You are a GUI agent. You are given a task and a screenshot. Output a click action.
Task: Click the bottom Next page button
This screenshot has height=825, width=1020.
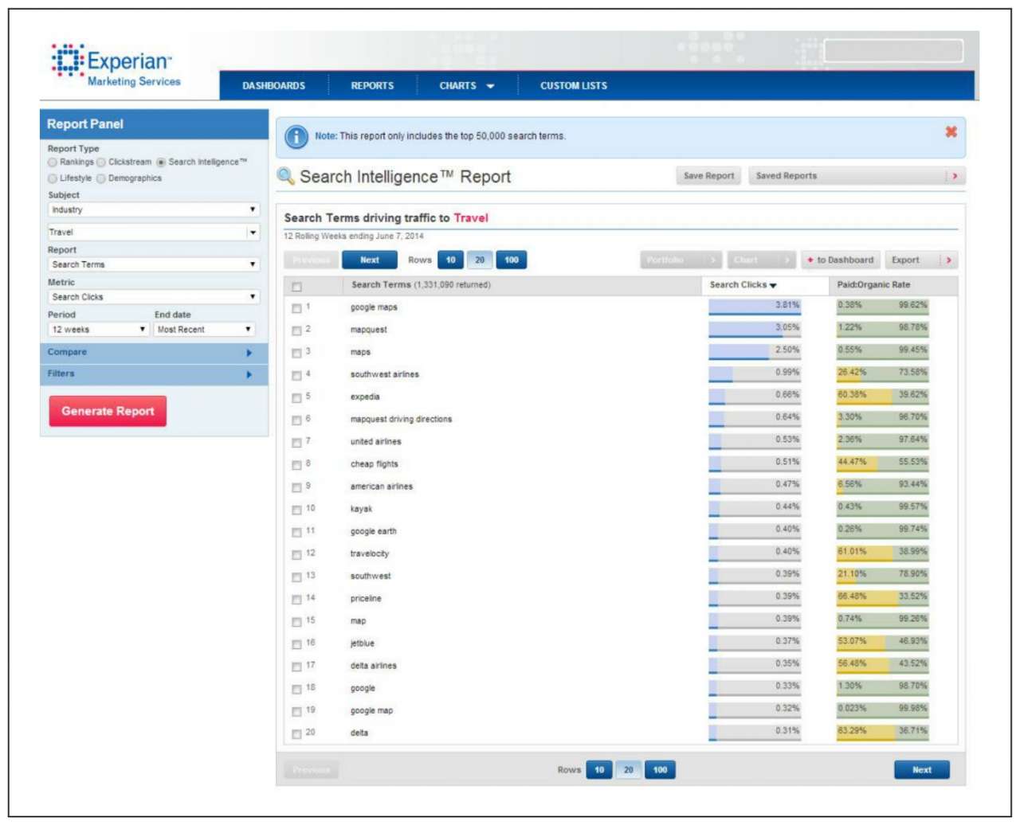point(922,770)
